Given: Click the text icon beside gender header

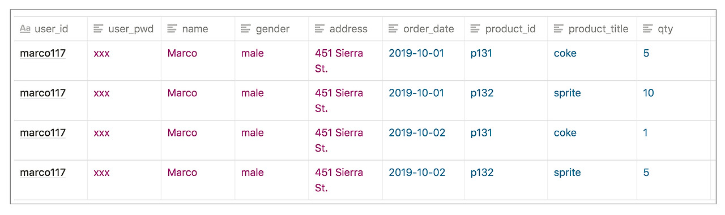Looking at the screenshot, I should point(246,29).
